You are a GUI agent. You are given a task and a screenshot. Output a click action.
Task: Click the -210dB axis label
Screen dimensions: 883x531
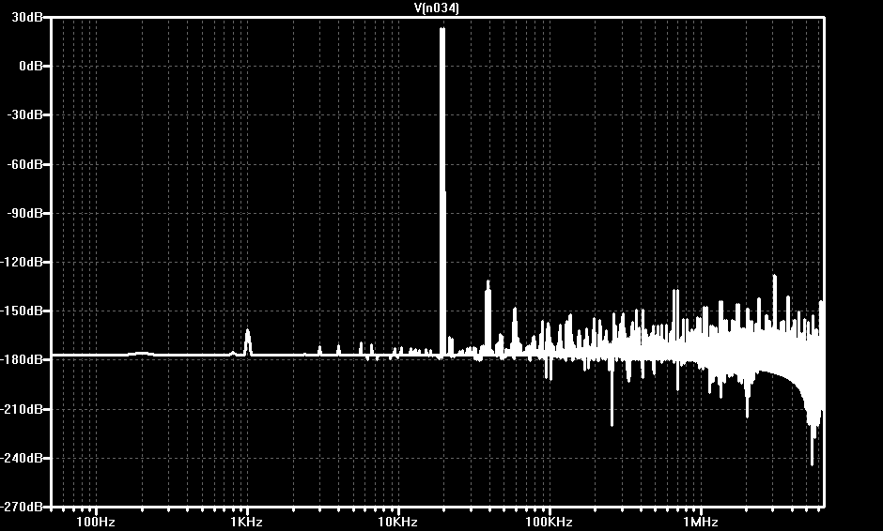coord(22,409)
